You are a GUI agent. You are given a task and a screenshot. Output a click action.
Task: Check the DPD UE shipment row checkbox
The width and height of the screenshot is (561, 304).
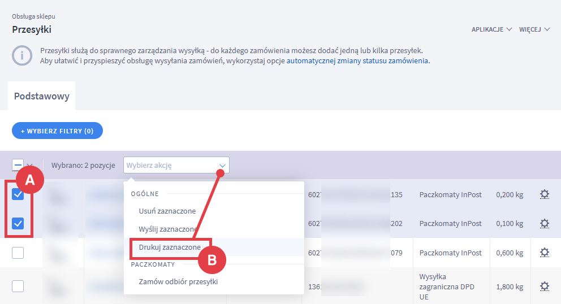click(18, 286)
